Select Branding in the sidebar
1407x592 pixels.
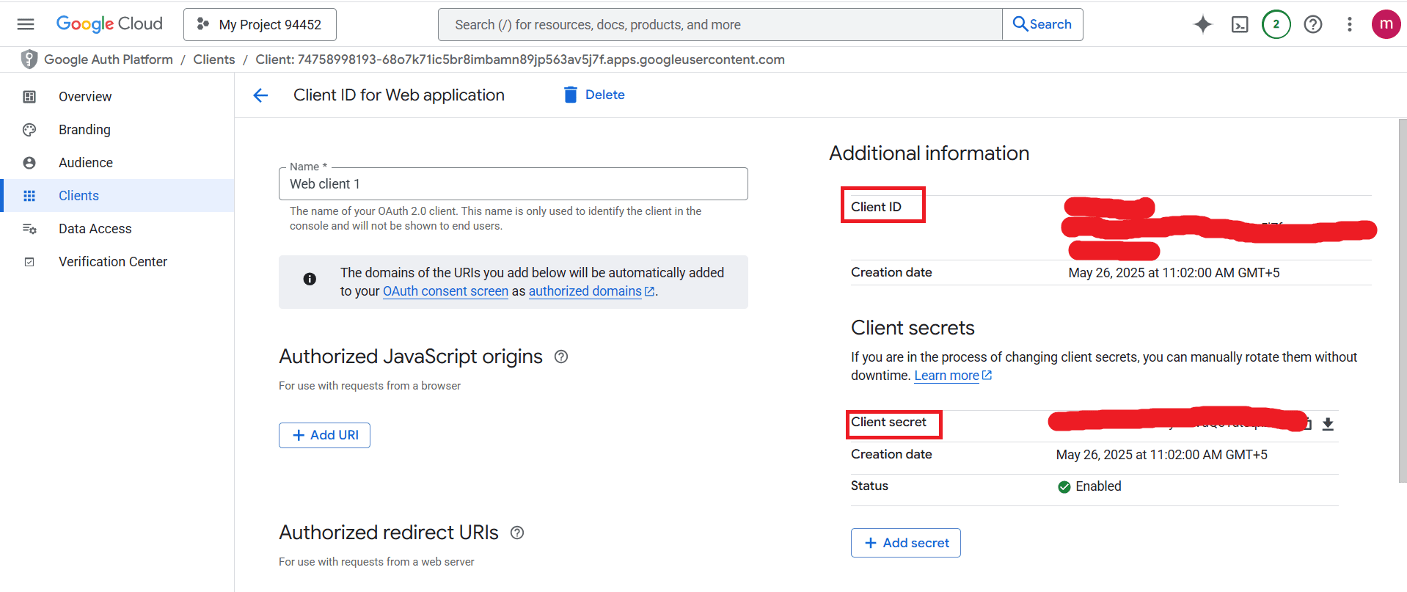[84, 130]
